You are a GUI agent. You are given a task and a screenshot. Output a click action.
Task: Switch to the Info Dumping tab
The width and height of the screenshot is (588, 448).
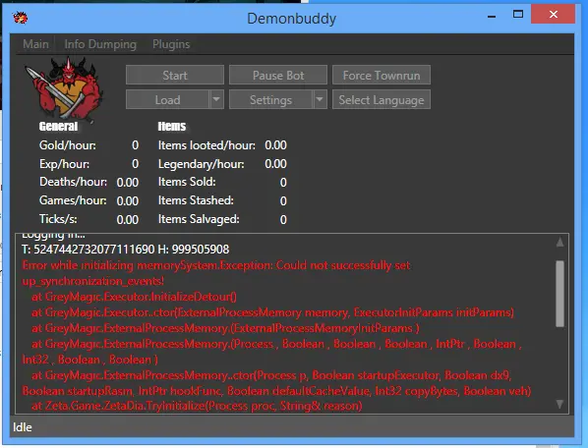100,44
